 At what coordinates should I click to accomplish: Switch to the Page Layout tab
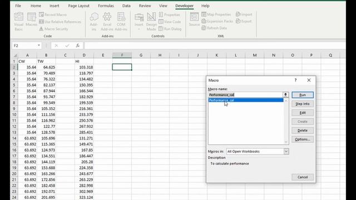coord(79,6)
